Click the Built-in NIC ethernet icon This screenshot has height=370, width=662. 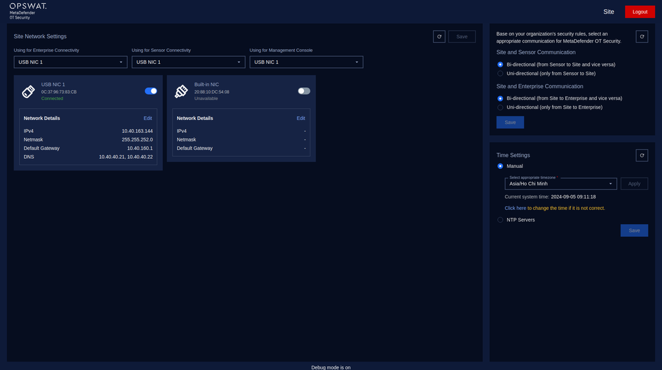[x=181, y=91]
